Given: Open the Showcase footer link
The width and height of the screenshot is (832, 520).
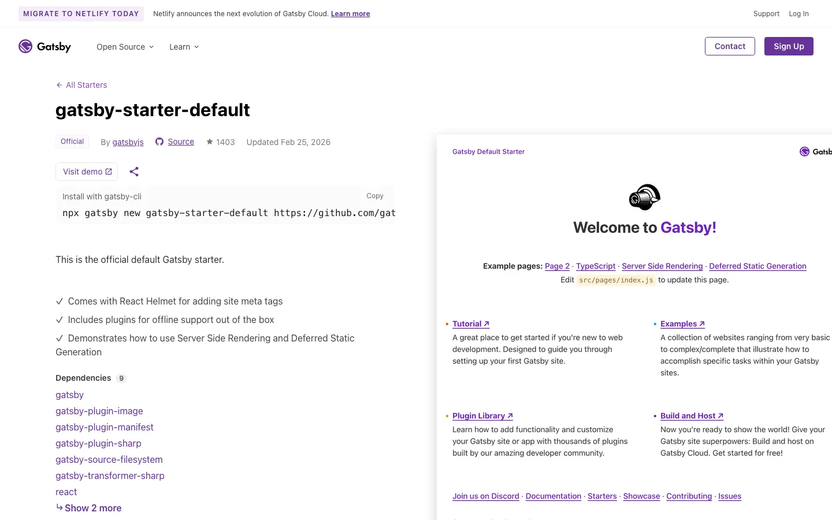Looking at the screenshot, I should (641, 496).
